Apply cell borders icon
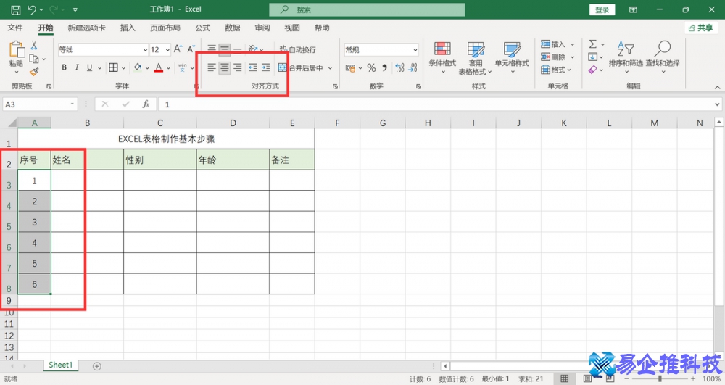 [113, 67]
